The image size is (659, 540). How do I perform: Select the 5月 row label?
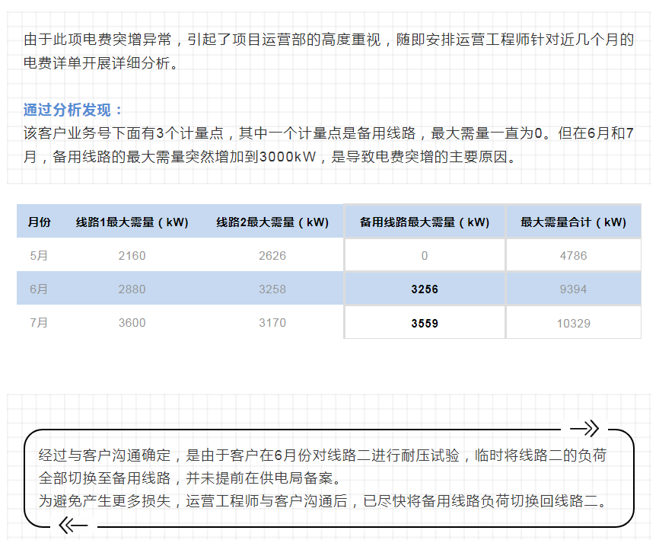(x=39, y=256)
